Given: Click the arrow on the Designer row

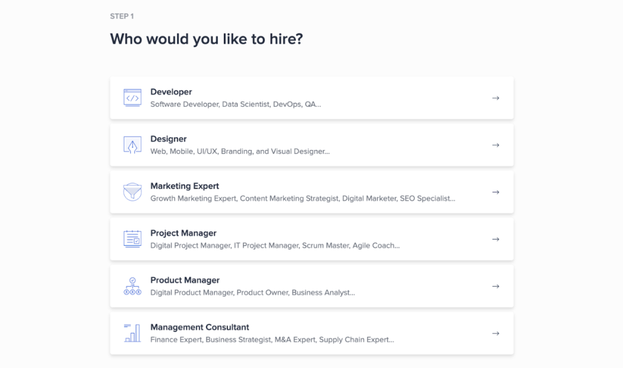Looking at the screenshot, I should [496, 145].
